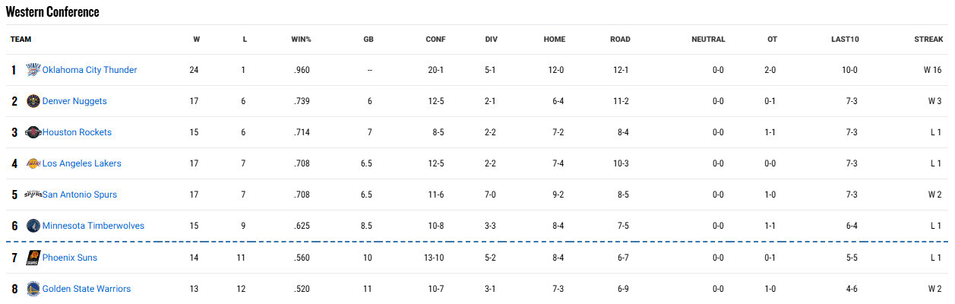Screen dimensions: 955x304
Task: Sort by the STREAK column header
Action: [x=928, y=40]
